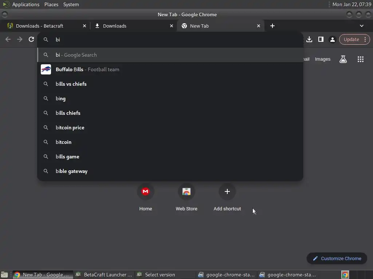
Task: Choose the 'bills chiefs' suggestion
Action: coord(170,113)
